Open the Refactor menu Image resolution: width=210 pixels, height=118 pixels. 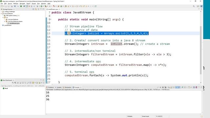(x=16, y=4)
